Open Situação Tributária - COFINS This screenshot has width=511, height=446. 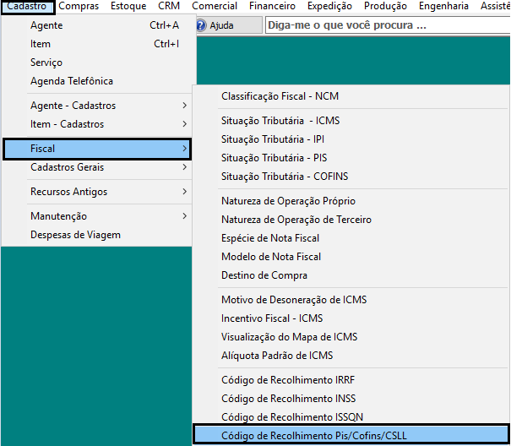(x=351, y=177)
